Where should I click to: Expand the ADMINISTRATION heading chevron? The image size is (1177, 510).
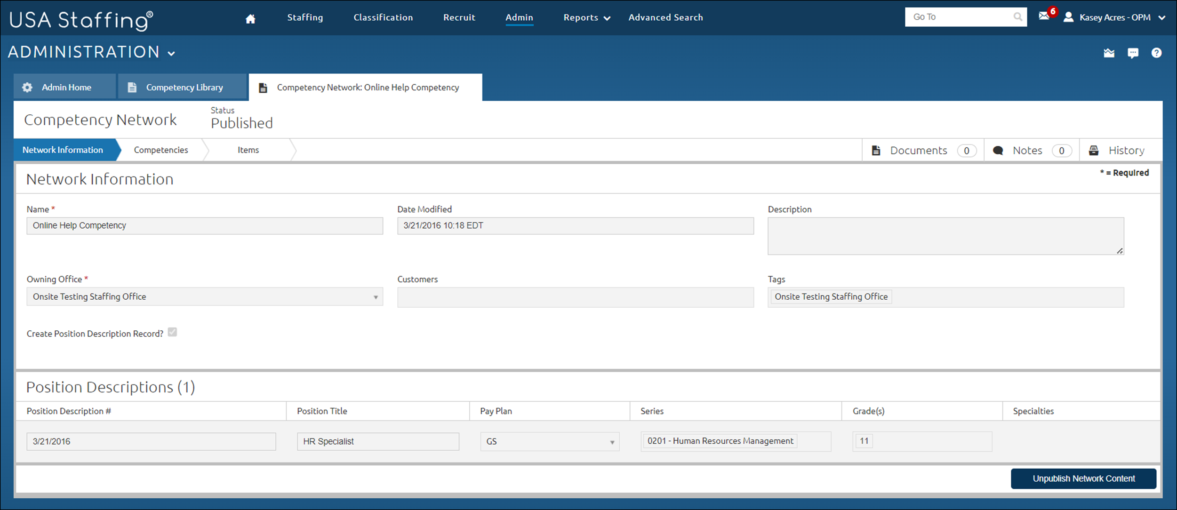pyautogui.click(x=171, y=54)
